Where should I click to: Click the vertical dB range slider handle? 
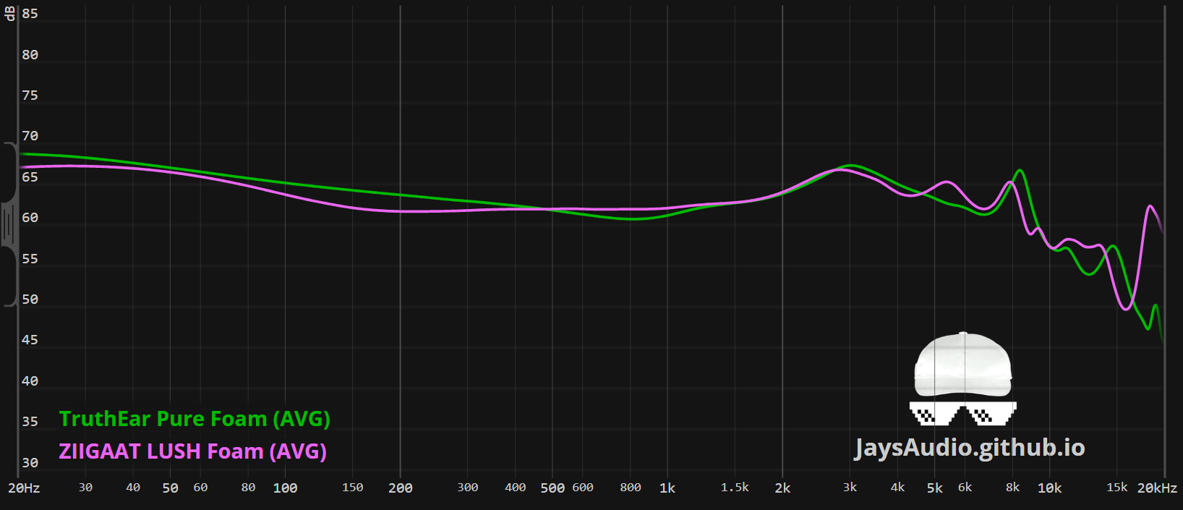click(x=9, y=224)
